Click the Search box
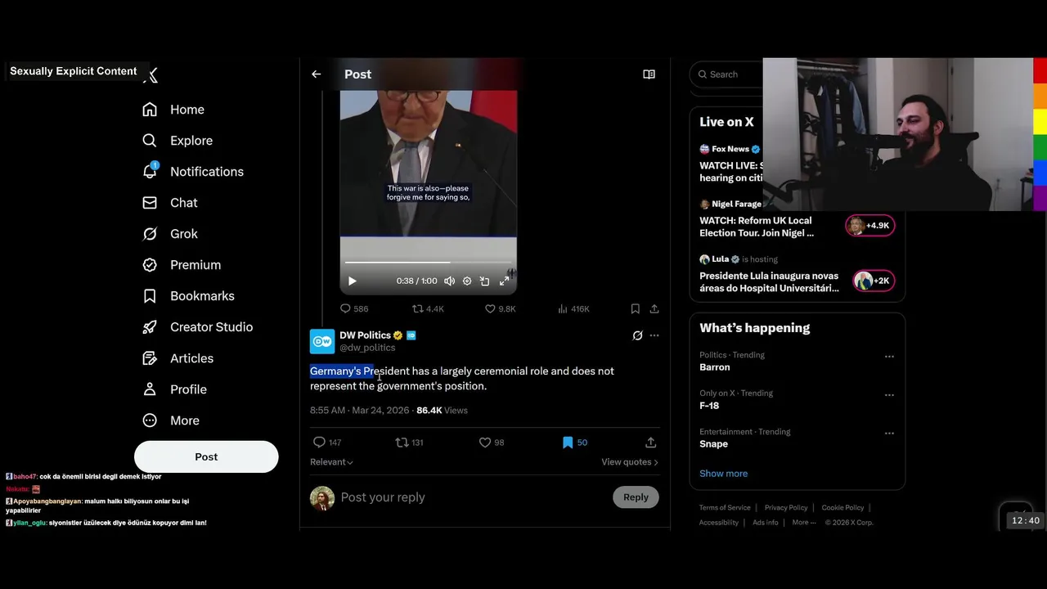The image size is (1047, 589). point(728,74)
